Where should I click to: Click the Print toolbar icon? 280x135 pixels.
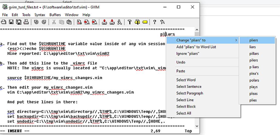click(26, 22)
